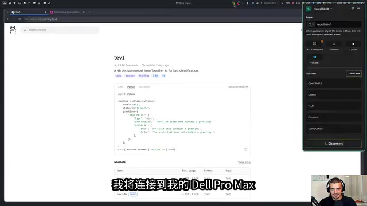Focus the Search models field
This screenshot has width=367, height=206.
60,30
